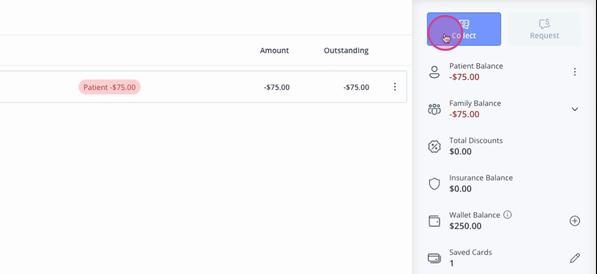Image resolution: width=597 pixels, height=274 pixels.
Task: Click the Wallet Balance wallet icon
Action: 434,221
